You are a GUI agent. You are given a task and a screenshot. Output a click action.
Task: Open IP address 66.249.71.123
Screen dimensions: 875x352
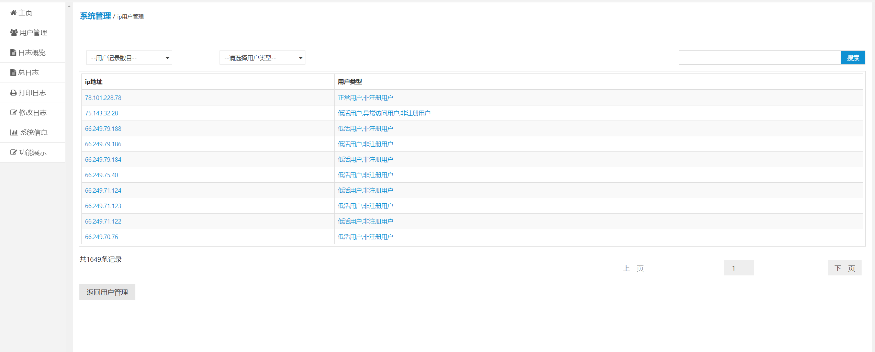pos(103,206)
